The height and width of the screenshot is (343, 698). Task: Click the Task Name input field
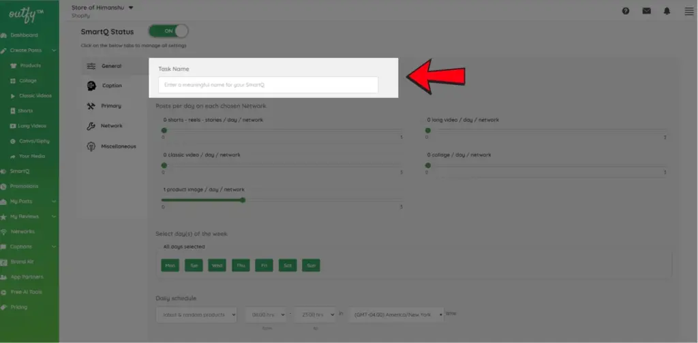click(268, 85)
